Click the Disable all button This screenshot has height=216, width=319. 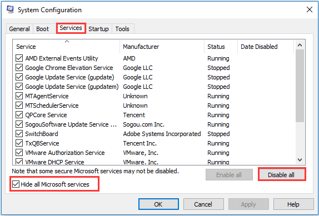point(281,175)
